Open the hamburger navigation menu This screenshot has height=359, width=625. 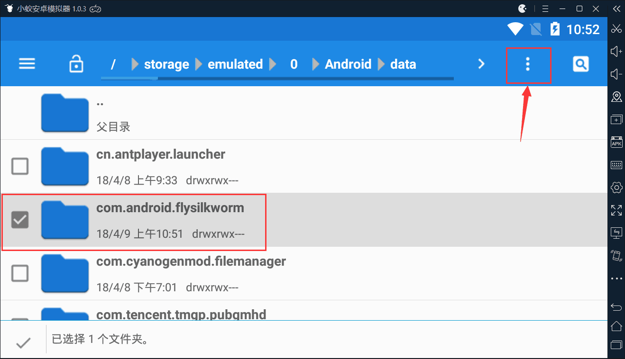pyautogui.click(x=28, y=64)
